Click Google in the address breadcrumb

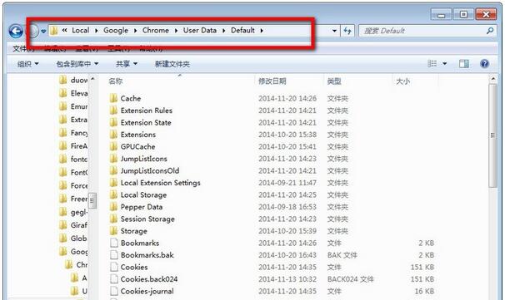[116, 30]
